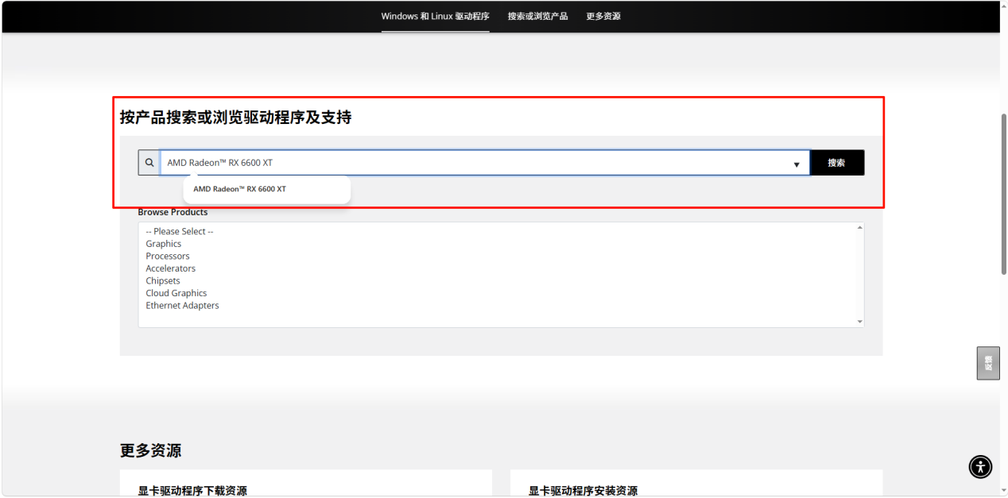
Task: Select the -- Please Select -- option
Action: click(180, 231)
